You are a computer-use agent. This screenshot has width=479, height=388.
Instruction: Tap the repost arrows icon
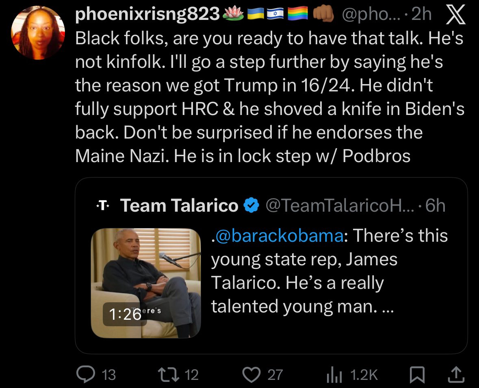coord(169,374)
